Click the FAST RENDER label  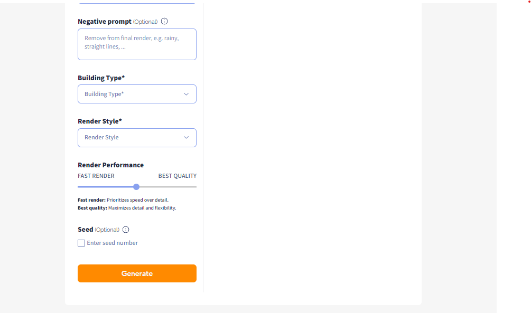click(x=96, y=176)
